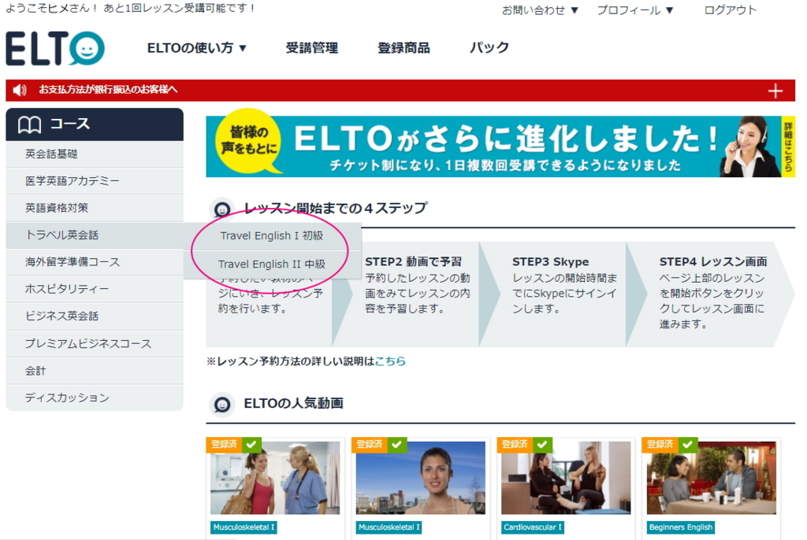The width and height of the screenshot is (807, 540).
Task: Select the ホスピタリティー course
Action: 95,289
